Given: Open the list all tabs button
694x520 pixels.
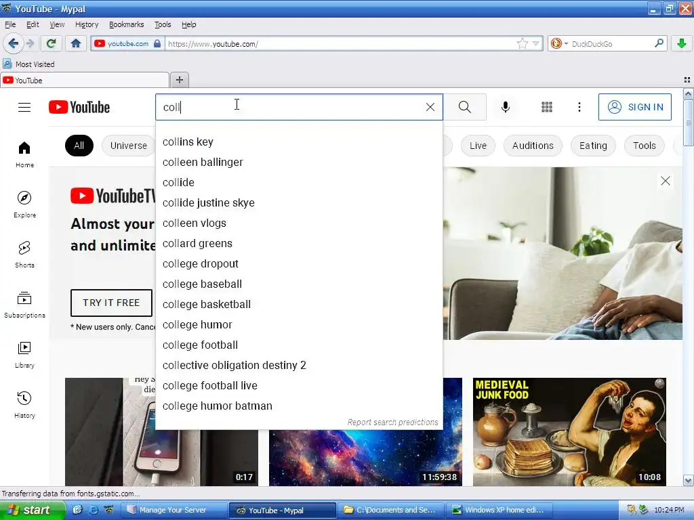Looking at the screenshot, I should pos(687,80).
